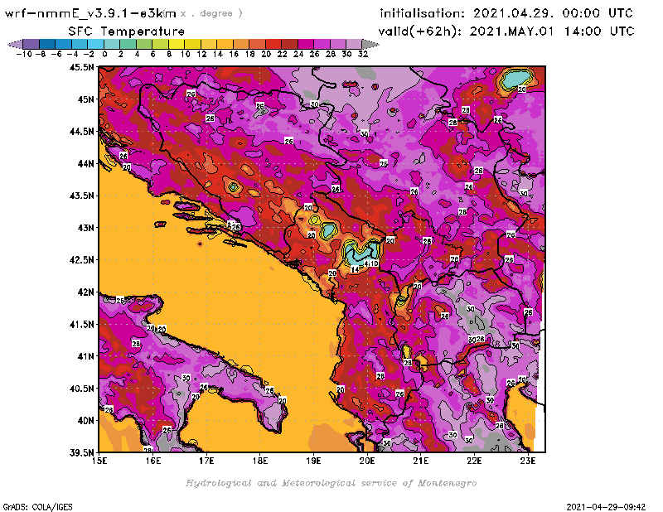The width and height of the screenshot is (663, 512).
Task: Click the legend swatch between 24 and 26
Action: pyautogui.click(x=306, y=45)
